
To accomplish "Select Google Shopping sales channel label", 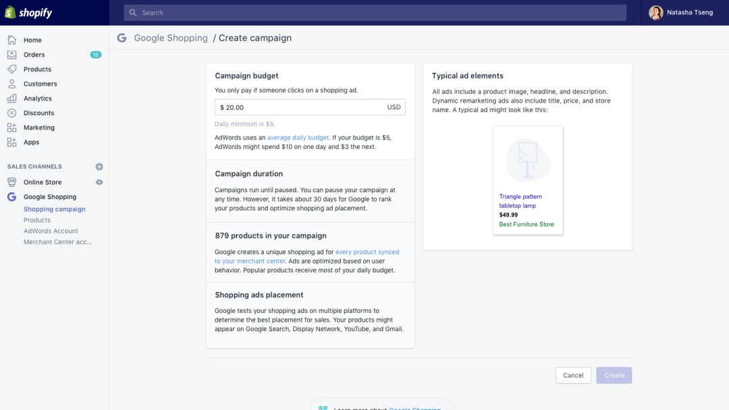I will point(50,197).
